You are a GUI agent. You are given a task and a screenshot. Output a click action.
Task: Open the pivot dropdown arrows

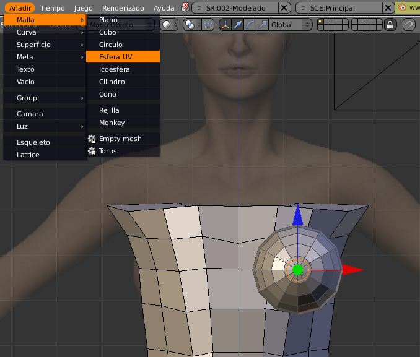point(199,25)
